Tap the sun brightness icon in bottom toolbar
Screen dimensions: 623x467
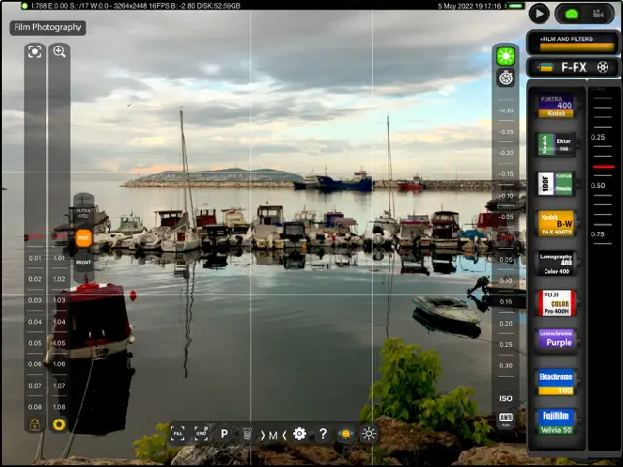(x=369, y=434)
